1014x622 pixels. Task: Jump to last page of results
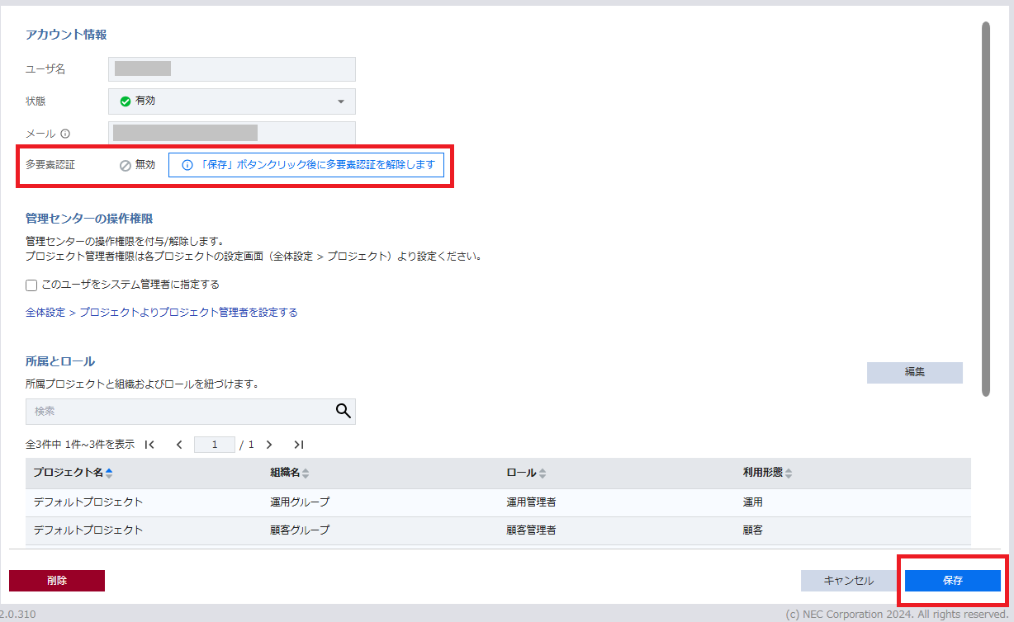coord(299,445)
